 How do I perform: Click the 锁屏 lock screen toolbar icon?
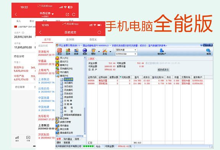tap(76, 52)
